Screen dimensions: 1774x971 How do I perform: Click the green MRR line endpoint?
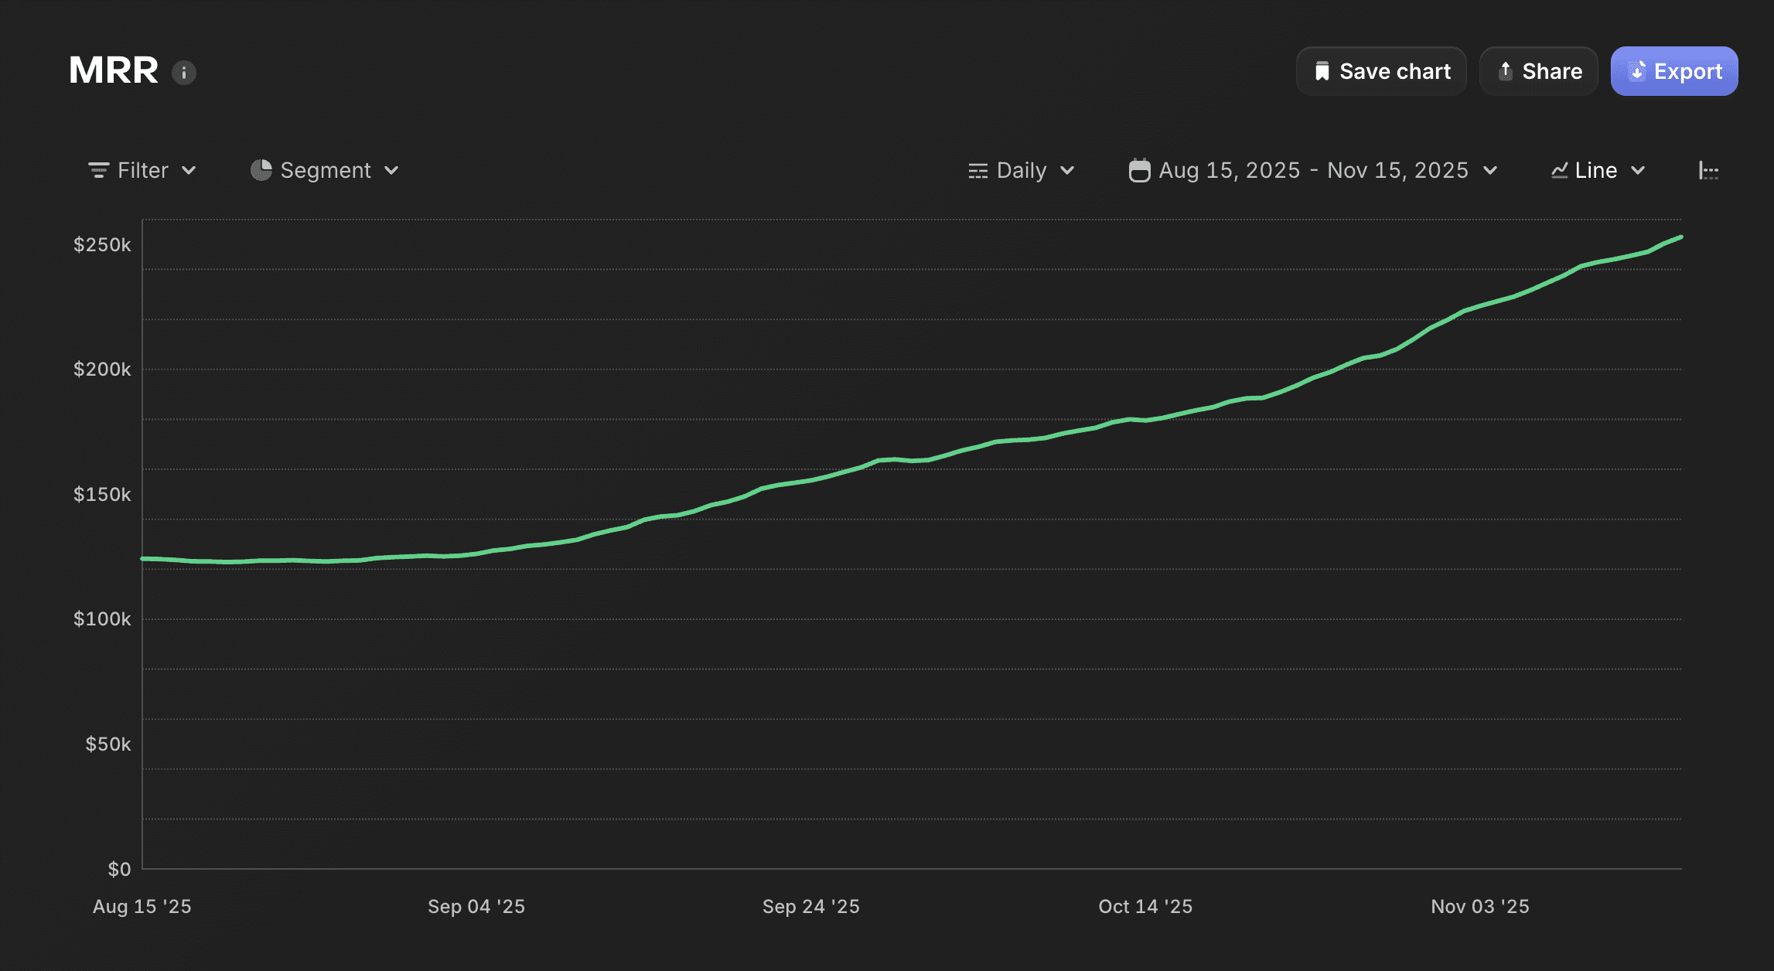(x=1680, y=237)
